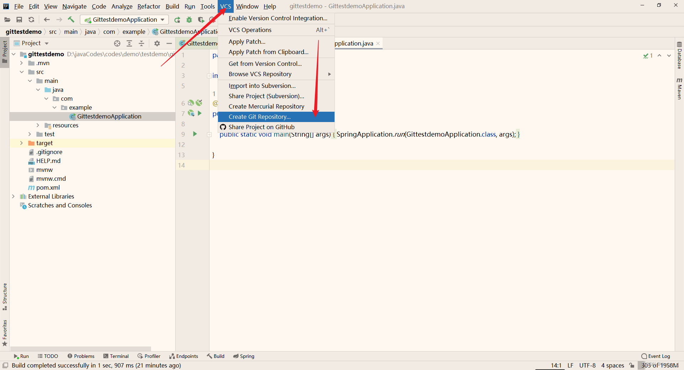
Task: Open the Terminal tool window
Action: (x=116, y=356)
